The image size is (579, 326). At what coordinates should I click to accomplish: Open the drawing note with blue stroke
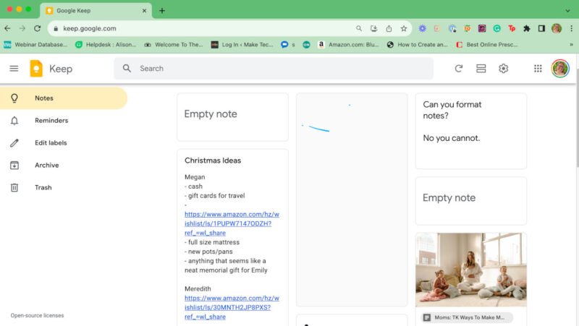click(x=352, y=200)
